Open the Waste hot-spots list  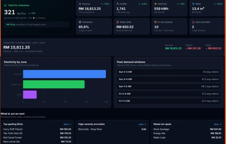217,124
